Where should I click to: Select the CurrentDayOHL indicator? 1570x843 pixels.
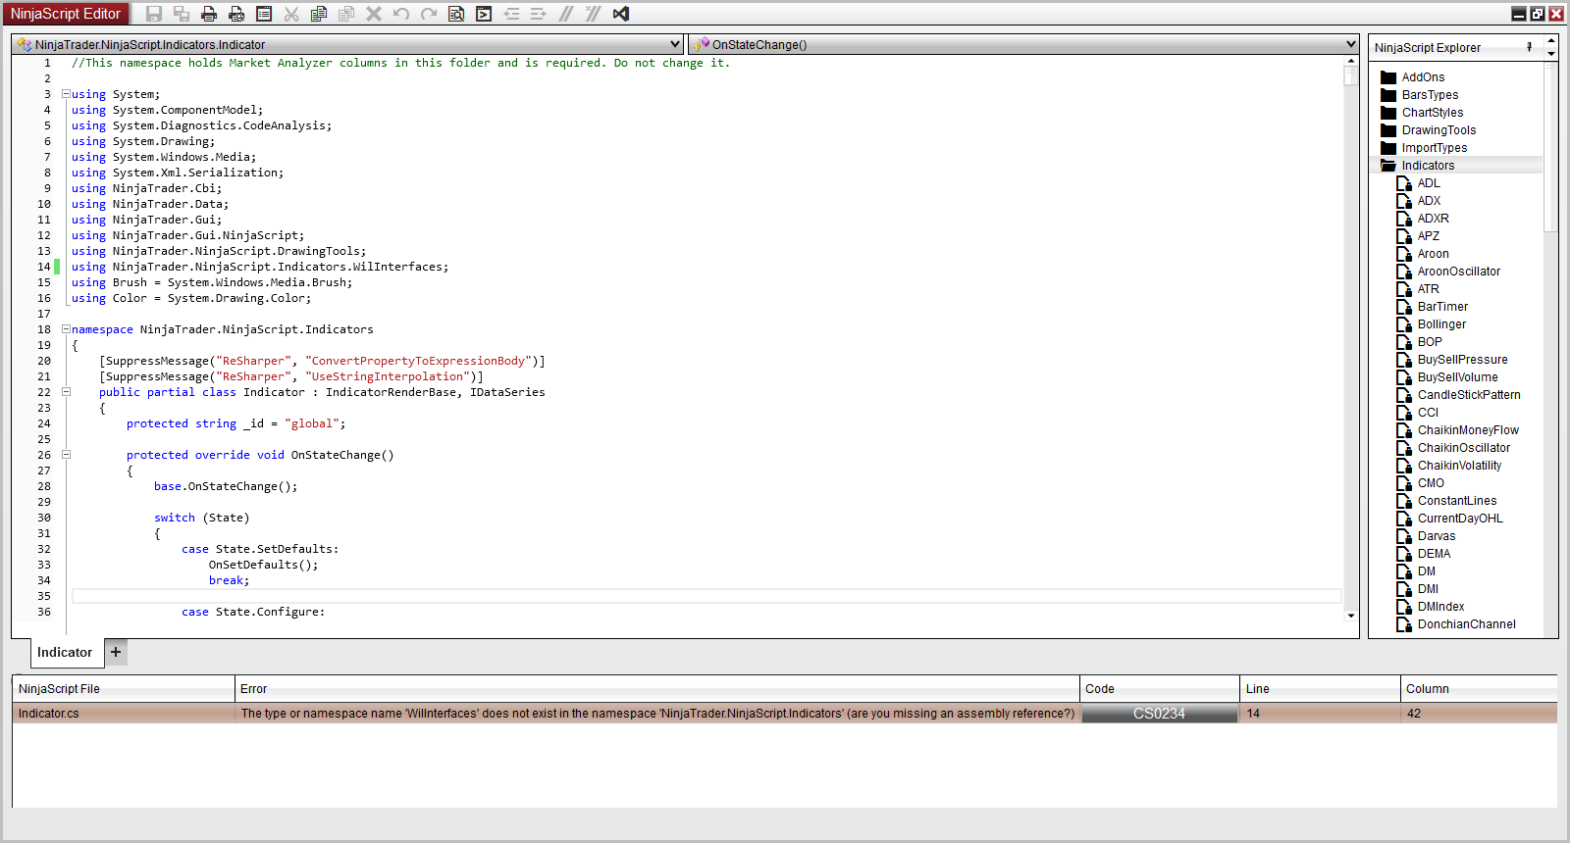[1460, 519]
